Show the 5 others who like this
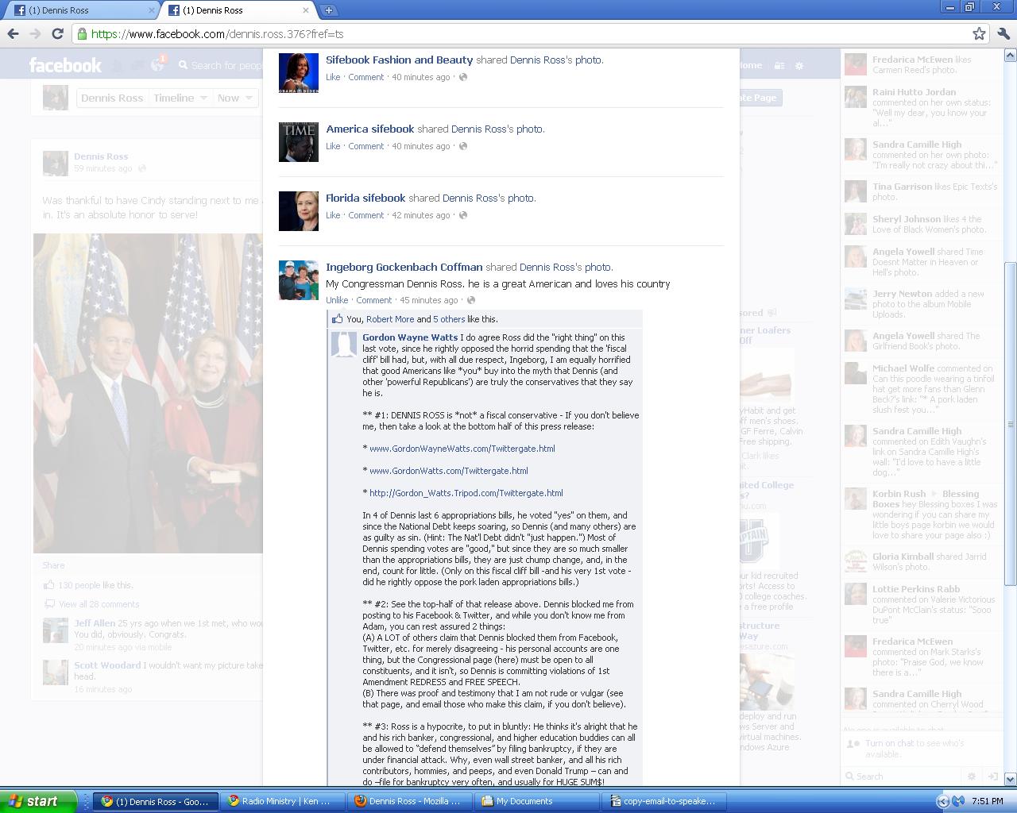 (x=449, y=319)
